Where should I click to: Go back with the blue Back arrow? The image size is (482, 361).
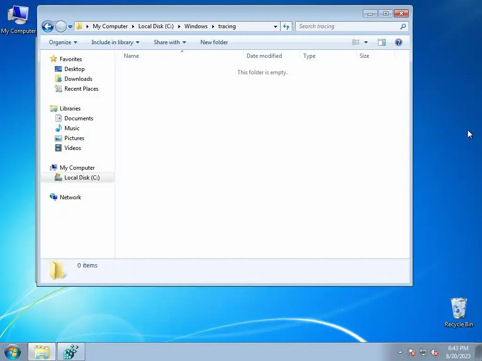(x=48, y=26)
